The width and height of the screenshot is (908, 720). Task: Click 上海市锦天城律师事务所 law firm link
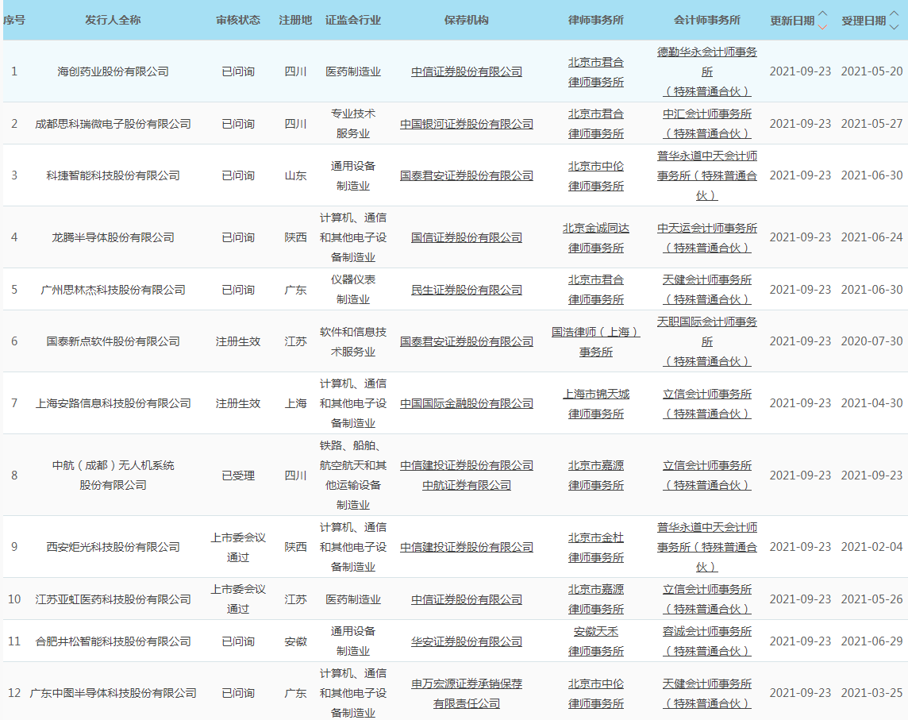pyautogui.click(x=595, y=403)
